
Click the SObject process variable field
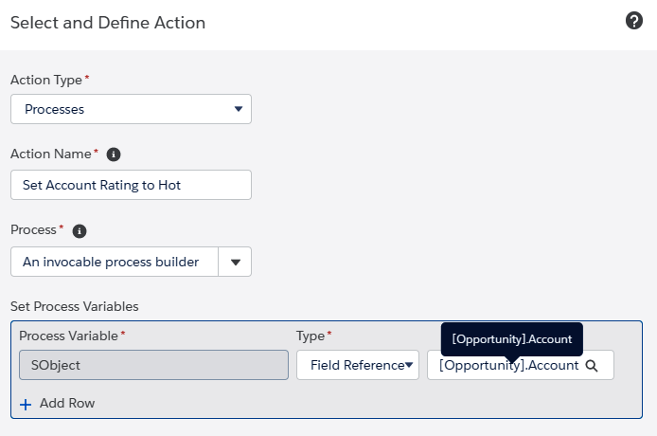[153, 365]
